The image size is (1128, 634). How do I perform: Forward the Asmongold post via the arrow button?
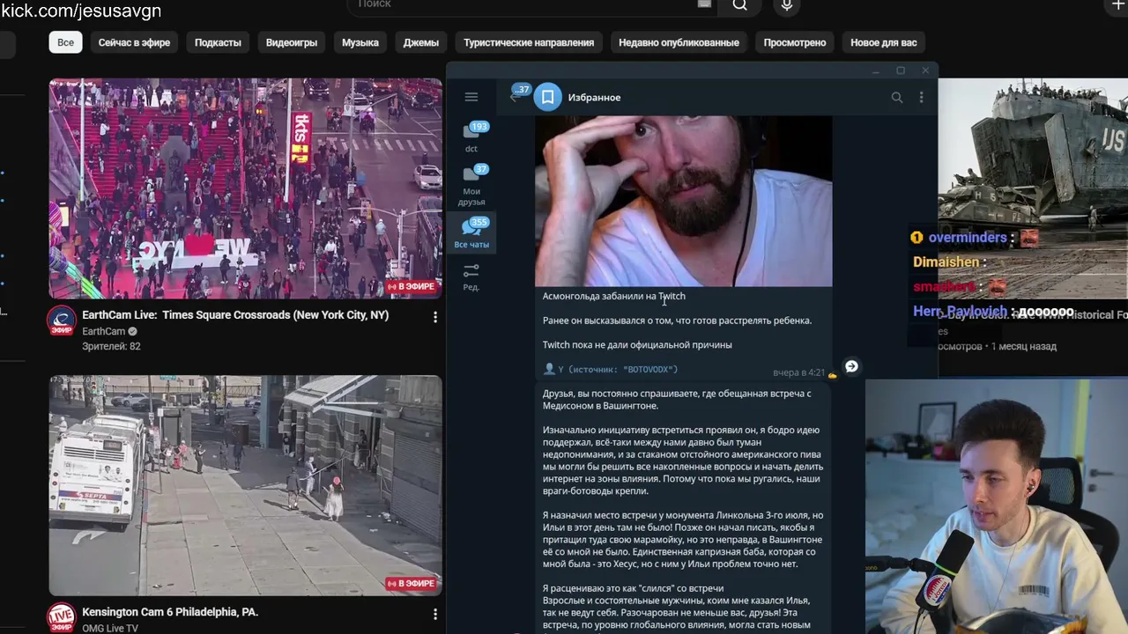click(851, 366)
